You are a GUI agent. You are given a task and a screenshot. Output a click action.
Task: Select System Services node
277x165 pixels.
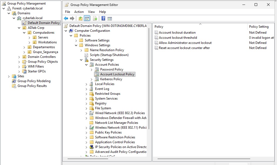[x=106, y=99]
